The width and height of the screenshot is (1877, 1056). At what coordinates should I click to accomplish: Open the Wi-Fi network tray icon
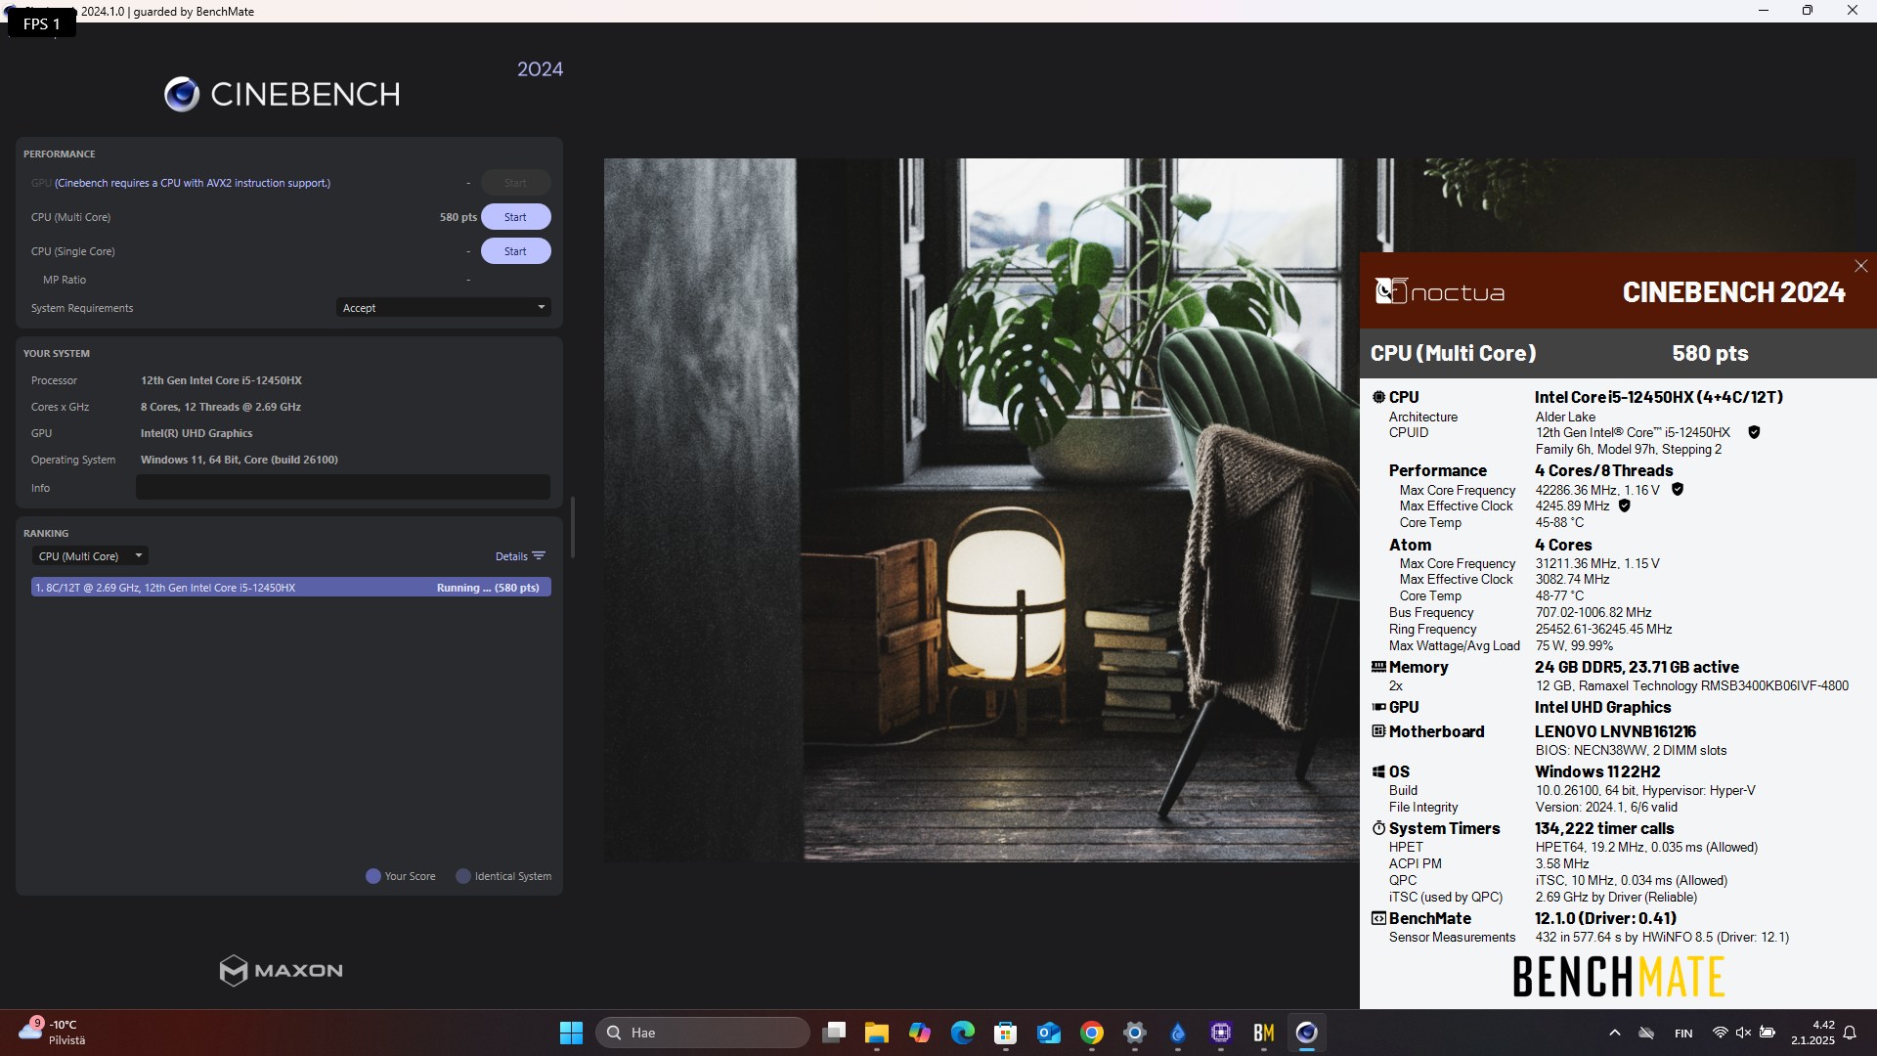[1720, 1033]
